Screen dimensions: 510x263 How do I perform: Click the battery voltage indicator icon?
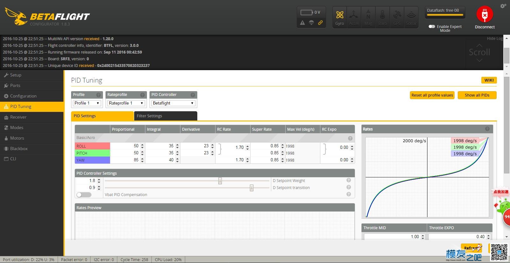[306, 12]
